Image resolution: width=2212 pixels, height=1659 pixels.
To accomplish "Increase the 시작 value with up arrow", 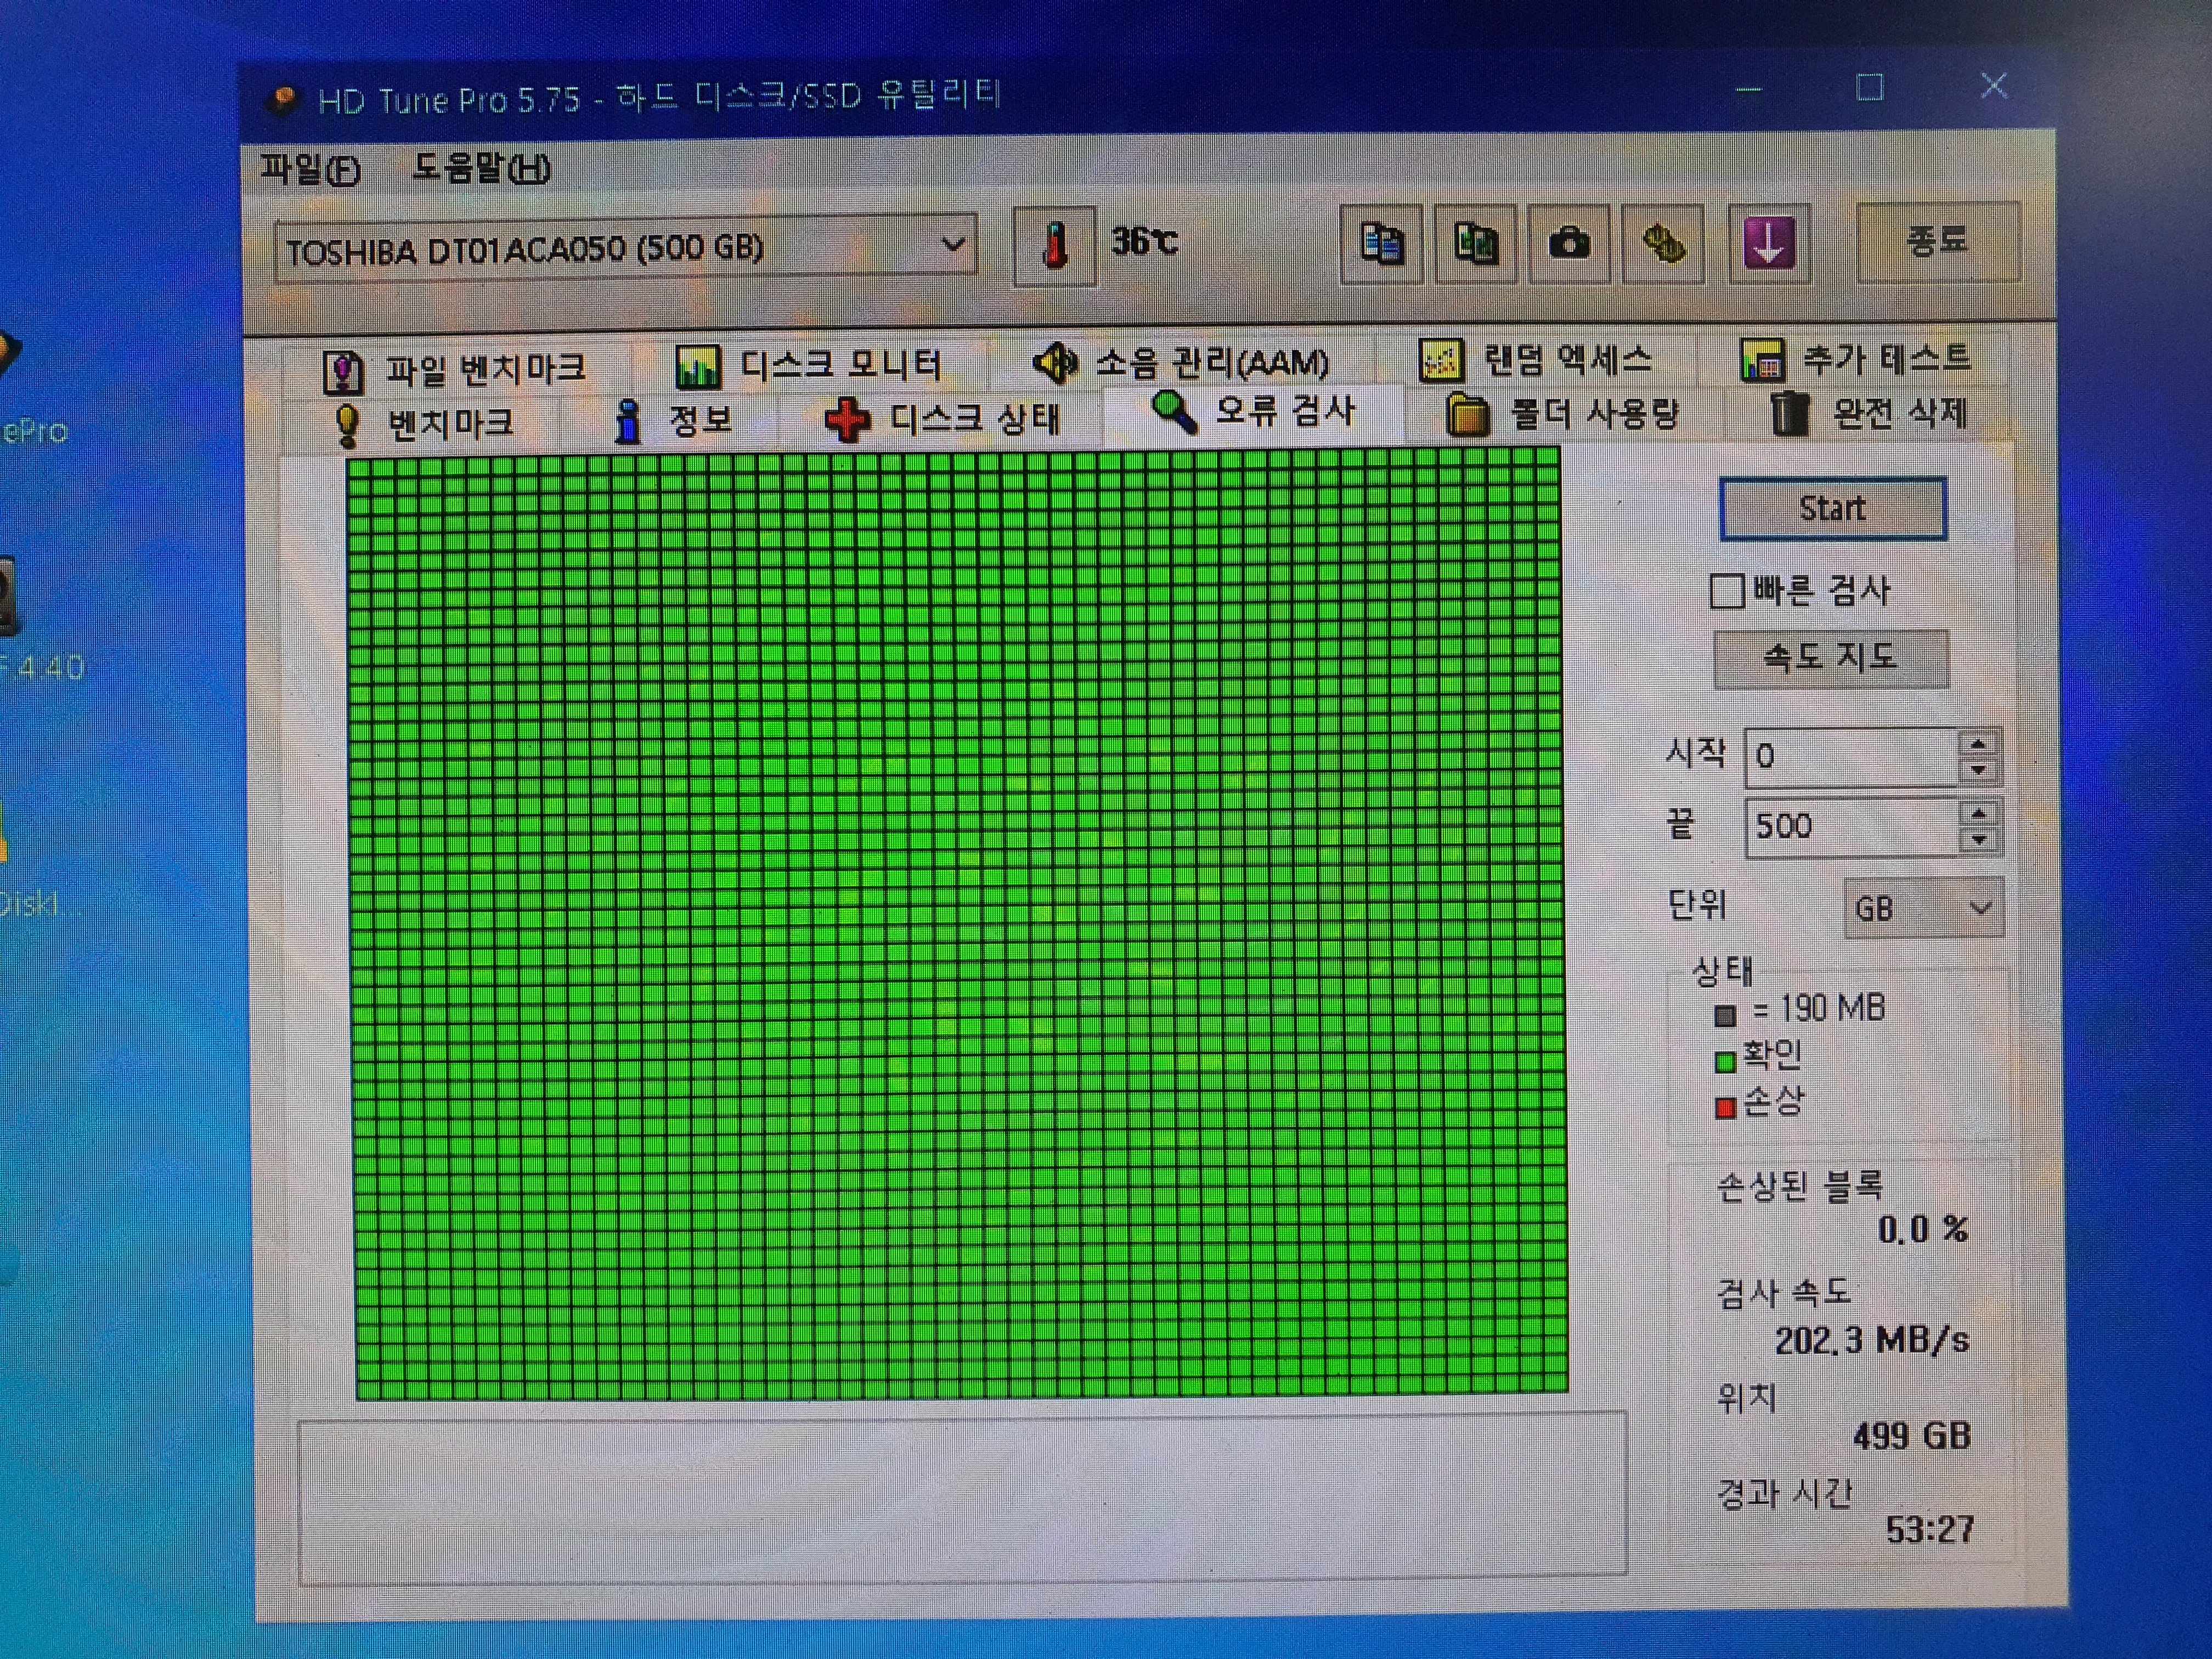I will click(1978, 743).
